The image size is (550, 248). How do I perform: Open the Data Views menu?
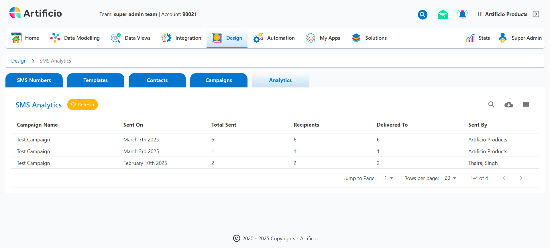tap(131, 38)
